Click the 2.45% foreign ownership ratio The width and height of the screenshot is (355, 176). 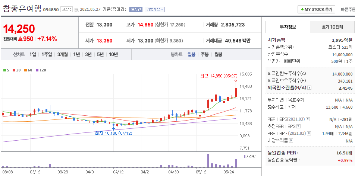click(345, 88)
